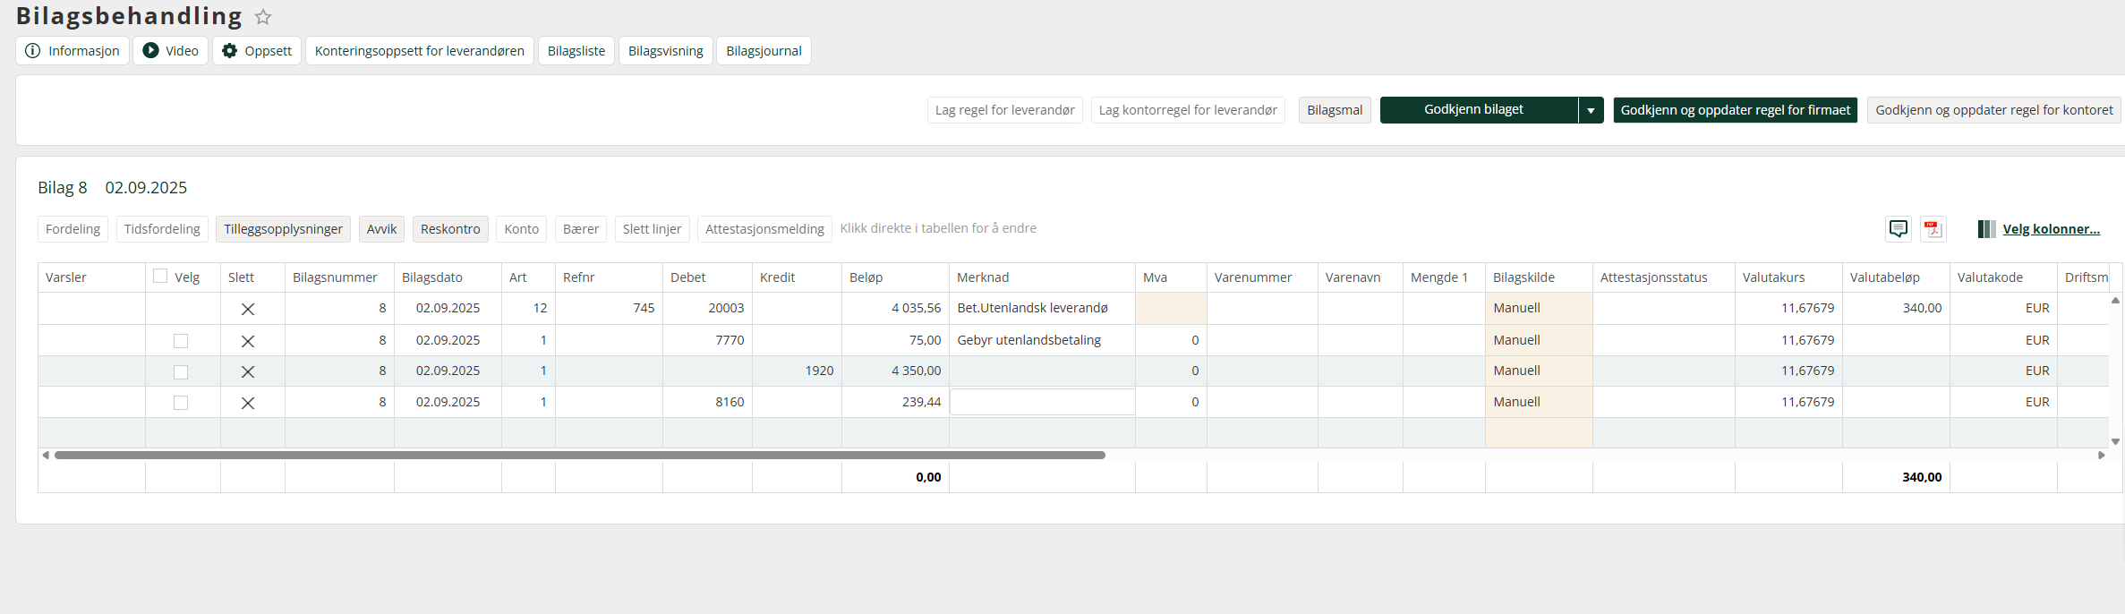
Task: Open Fordeling
Action: point(73,229)
